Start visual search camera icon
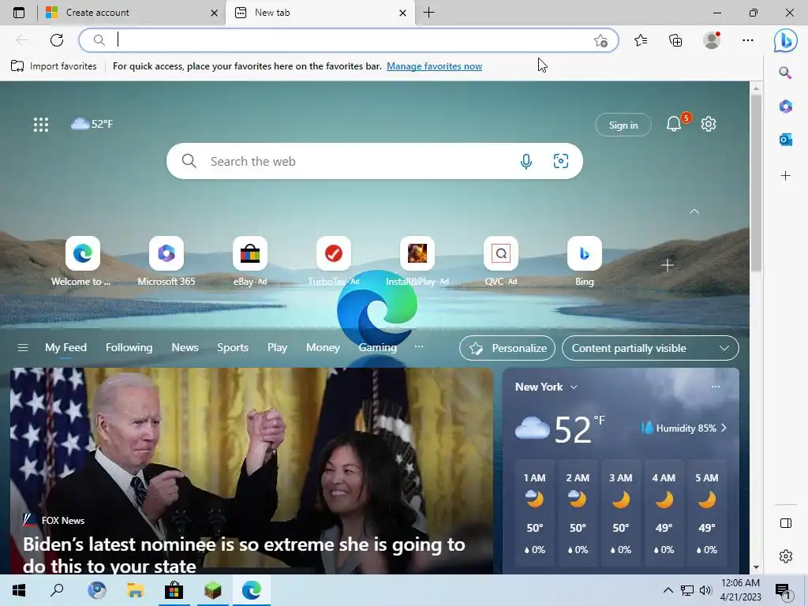The width and height of the screenshot is (808, 606). click(x=561, y=161)
